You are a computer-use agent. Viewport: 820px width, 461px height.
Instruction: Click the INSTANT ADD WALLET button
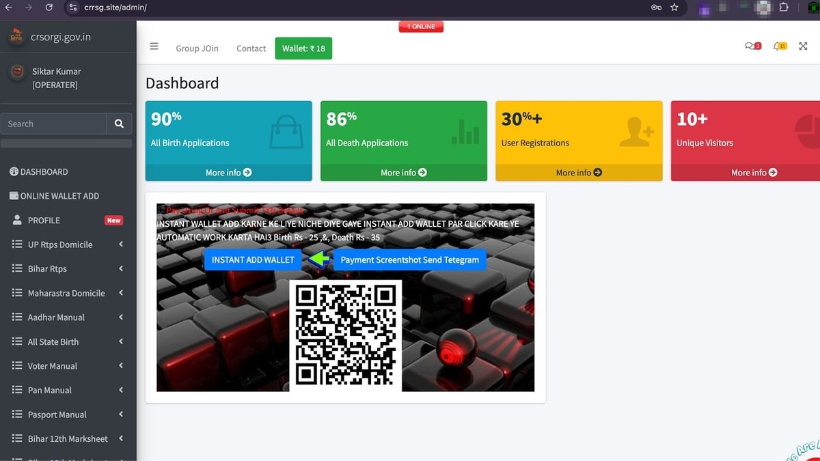click(x=253, y=260)
